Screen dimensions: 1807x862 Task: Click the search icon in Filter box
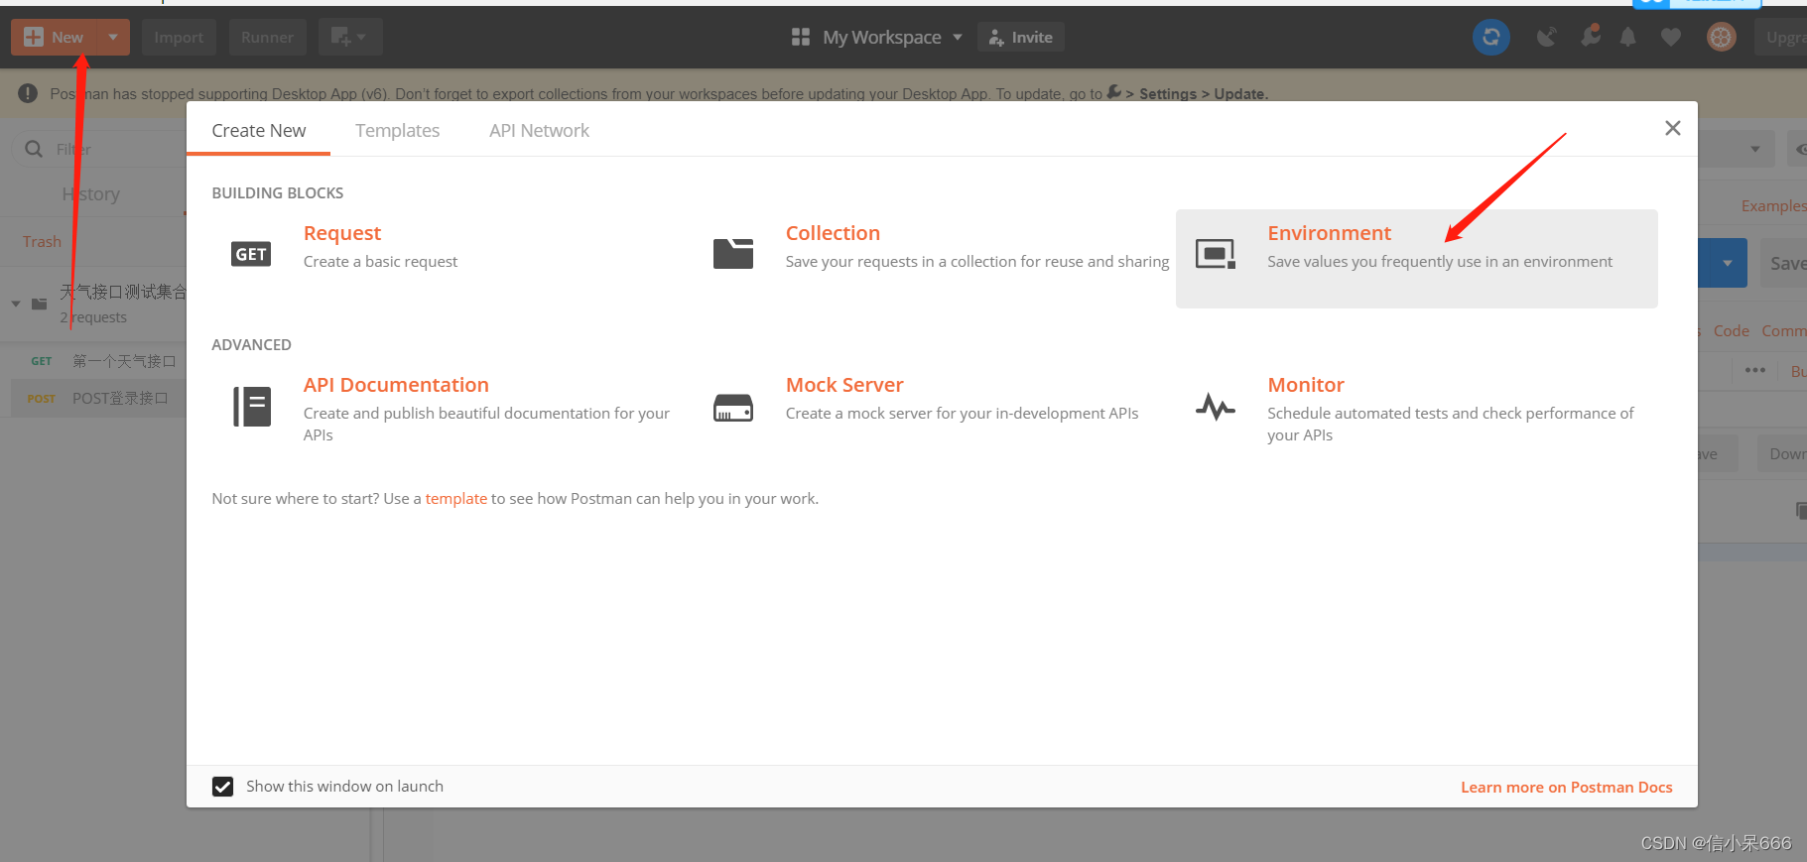coord(34,149)
